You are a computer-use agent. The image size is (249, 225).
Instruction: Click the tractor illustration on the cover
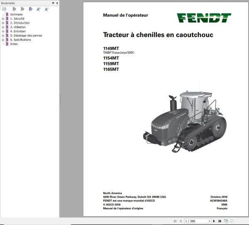[x=185, y=121]
